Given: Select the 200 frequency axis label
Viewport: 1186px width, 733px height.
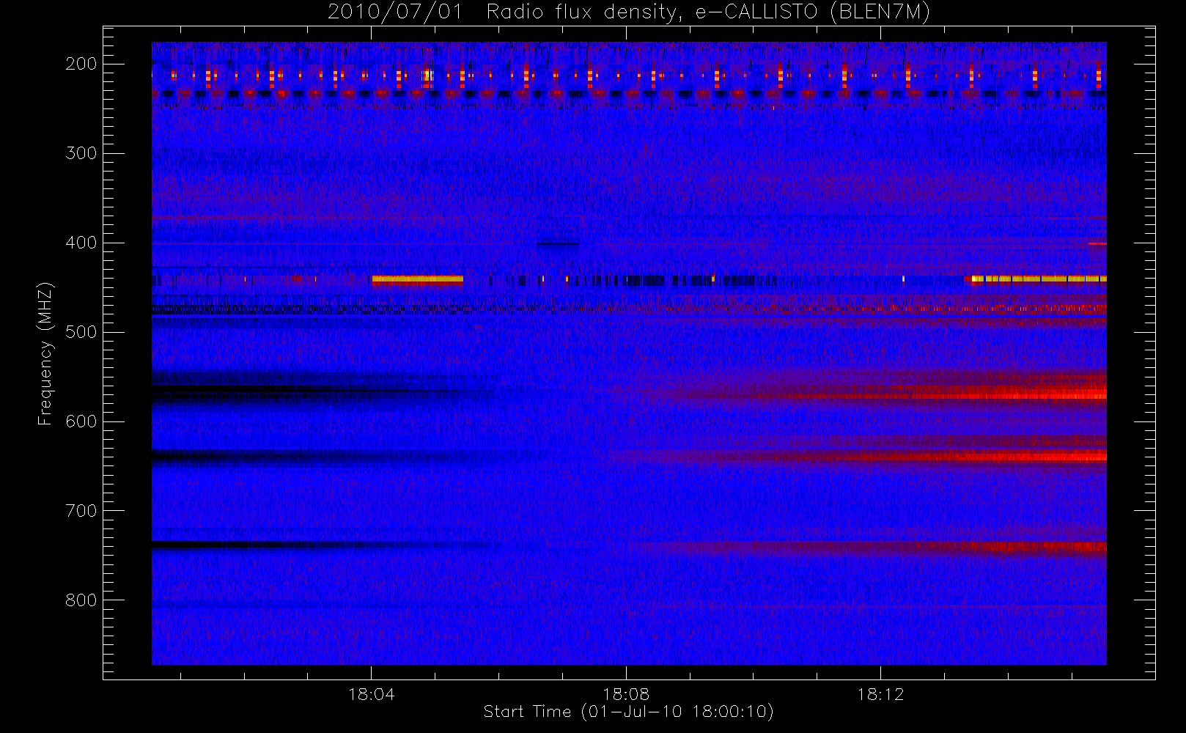Looking at the screenshot, I should pyautogui.click(x=81, y=64).
